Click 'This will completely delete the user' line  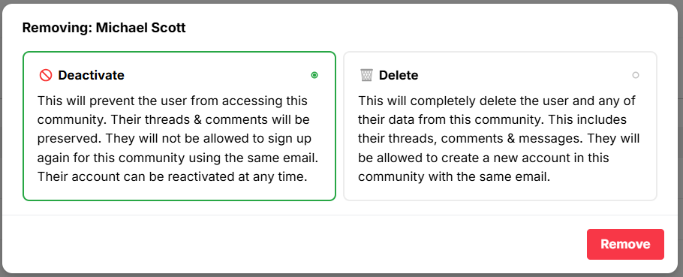497,101
